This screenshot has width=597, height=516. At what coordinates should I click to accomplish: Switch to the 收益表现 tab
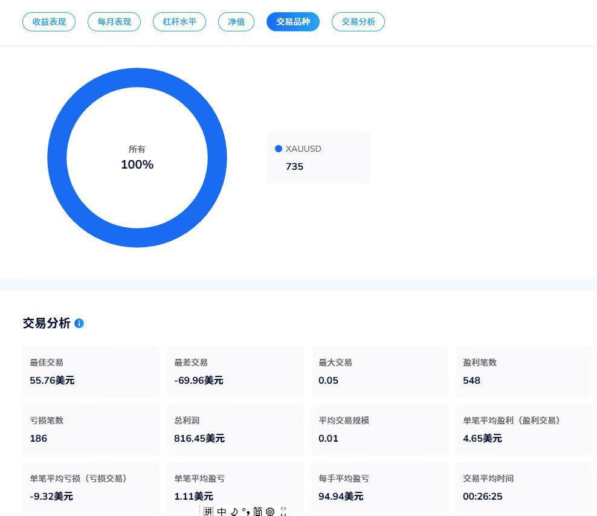(49, 22)
